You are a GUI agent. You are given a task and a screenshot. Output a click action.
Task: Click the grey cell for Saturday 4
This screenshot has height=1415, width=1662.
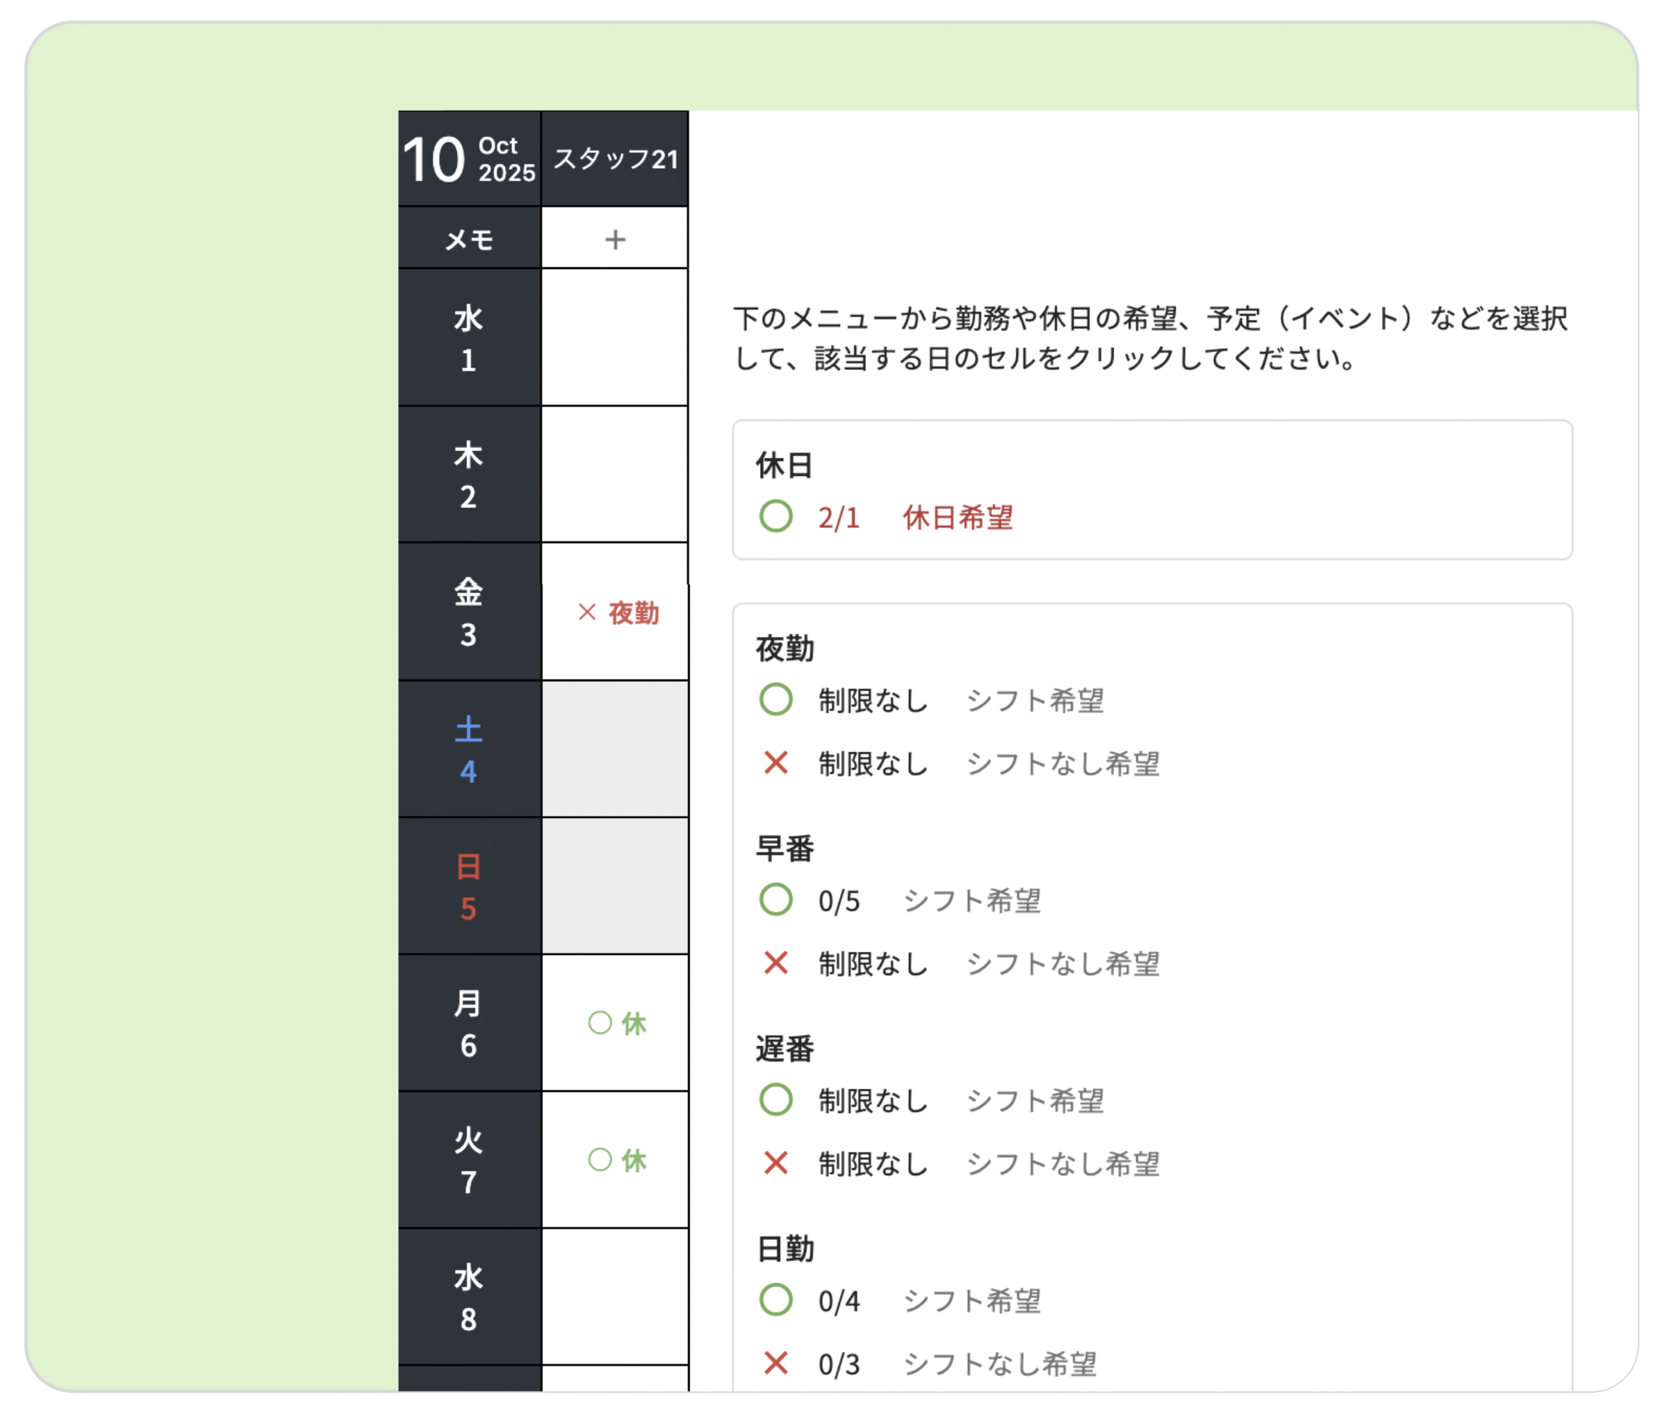tap(615, 749)
